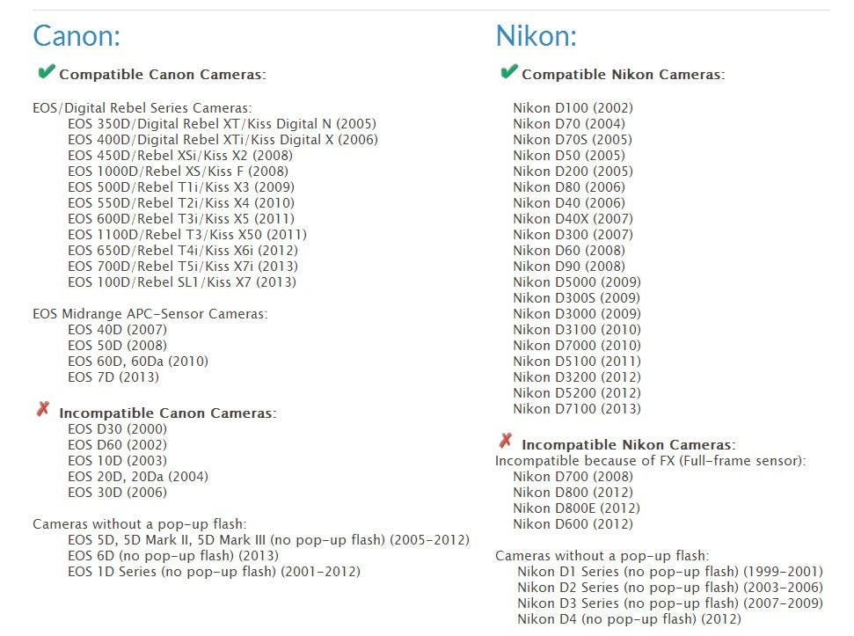Click Nikon D600 (2012) entry
This screenshot has height=636, width=854.
[573, 523]
